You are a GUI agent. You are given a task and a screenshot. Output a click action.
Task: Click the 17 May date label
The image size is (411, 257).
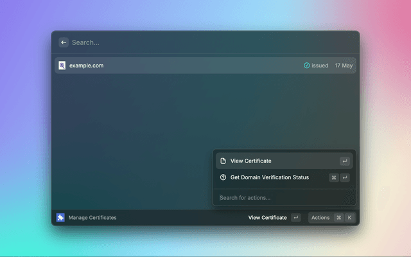point(344,66)
